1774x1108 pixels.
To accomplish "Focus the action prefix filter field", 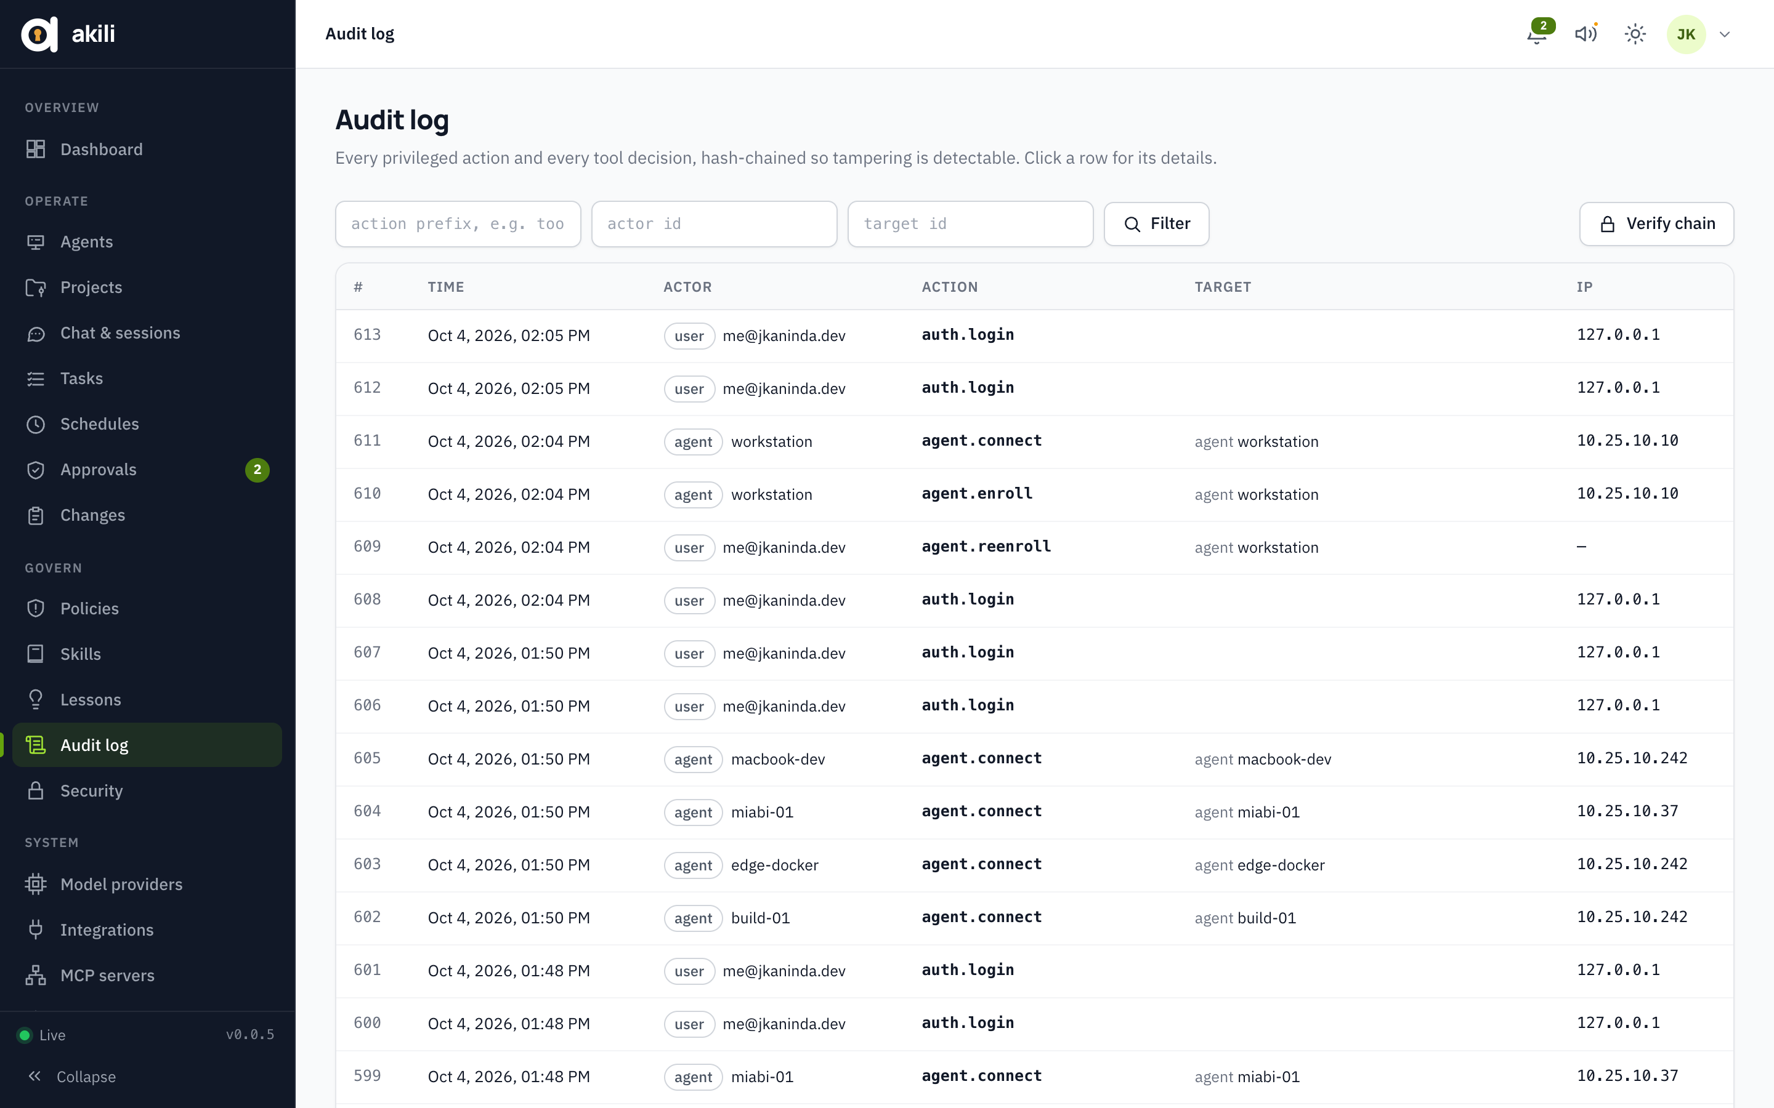I will [x=458, y=223].
